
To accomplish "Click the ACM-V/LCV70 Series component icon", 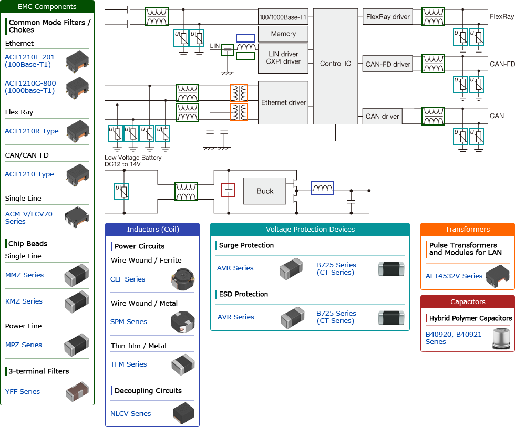I will click(x=77, y=217).
